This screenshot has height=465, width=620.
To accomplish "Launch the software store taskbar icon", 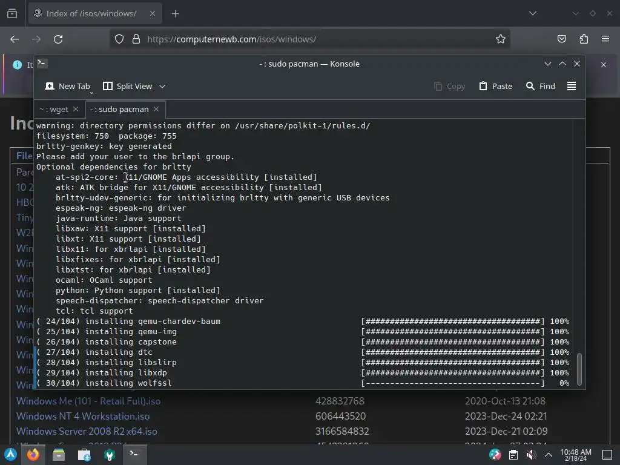I will point(84,455).
